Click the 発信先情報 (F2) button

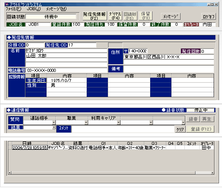pos(94,16)
